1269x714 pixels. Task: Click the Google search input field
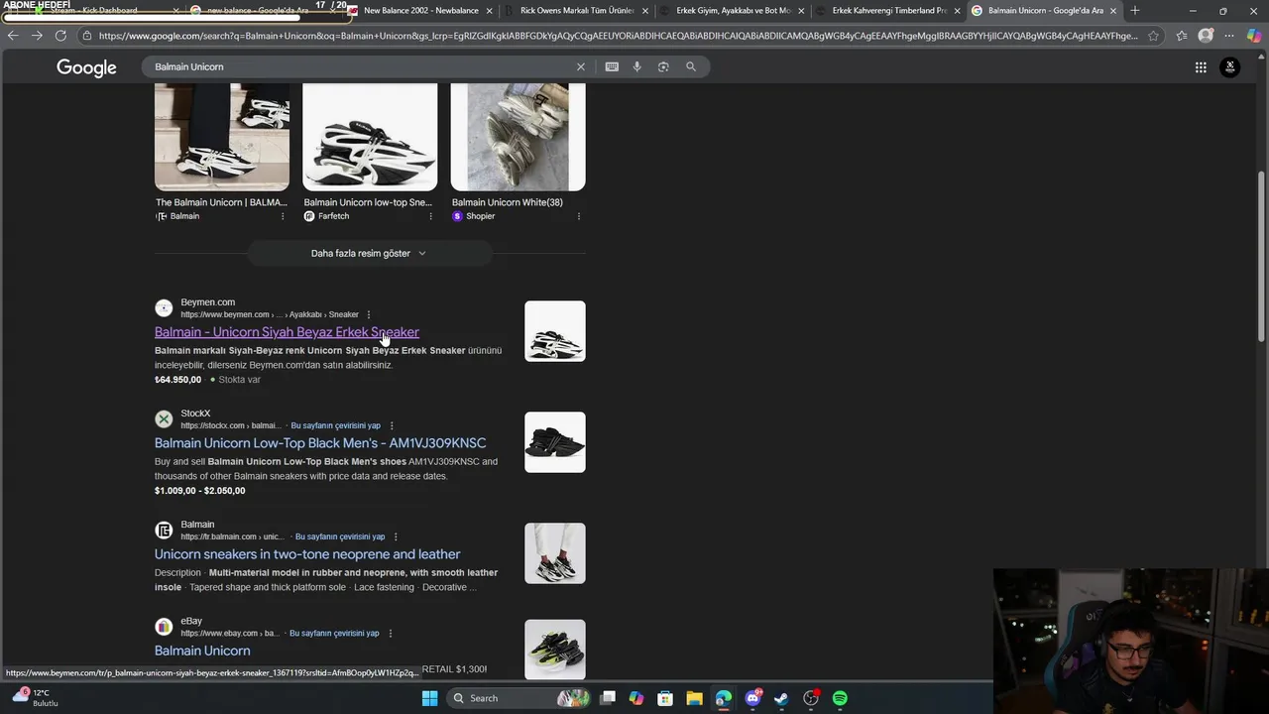[361, 66]
